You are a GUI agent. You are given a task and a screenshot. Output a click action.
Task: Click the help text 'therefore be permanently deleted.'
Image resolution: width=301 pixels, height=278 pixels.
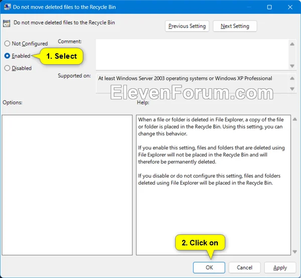tap(177, 162)
